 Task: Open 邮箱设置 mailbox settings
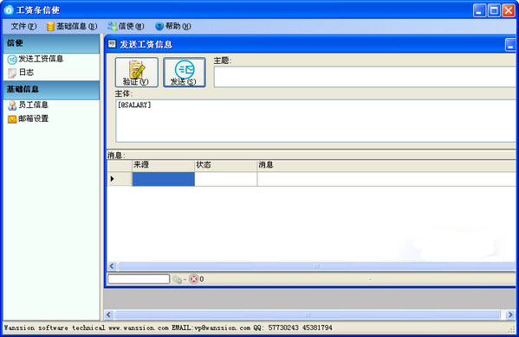[34, 118]
